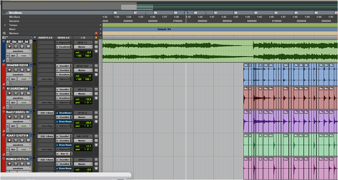
Task: Solo the BT_Gtr_S01_04 track
Action: pos(22,47)
